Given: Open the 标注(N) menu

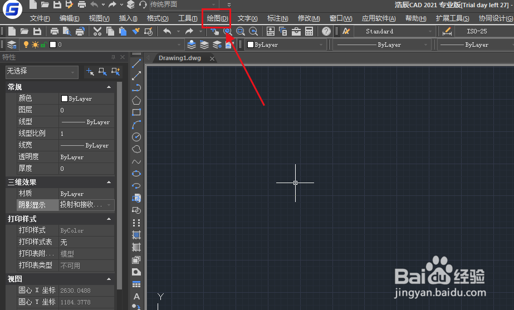Looking at the screenshot, I should [x=278, y=18].
